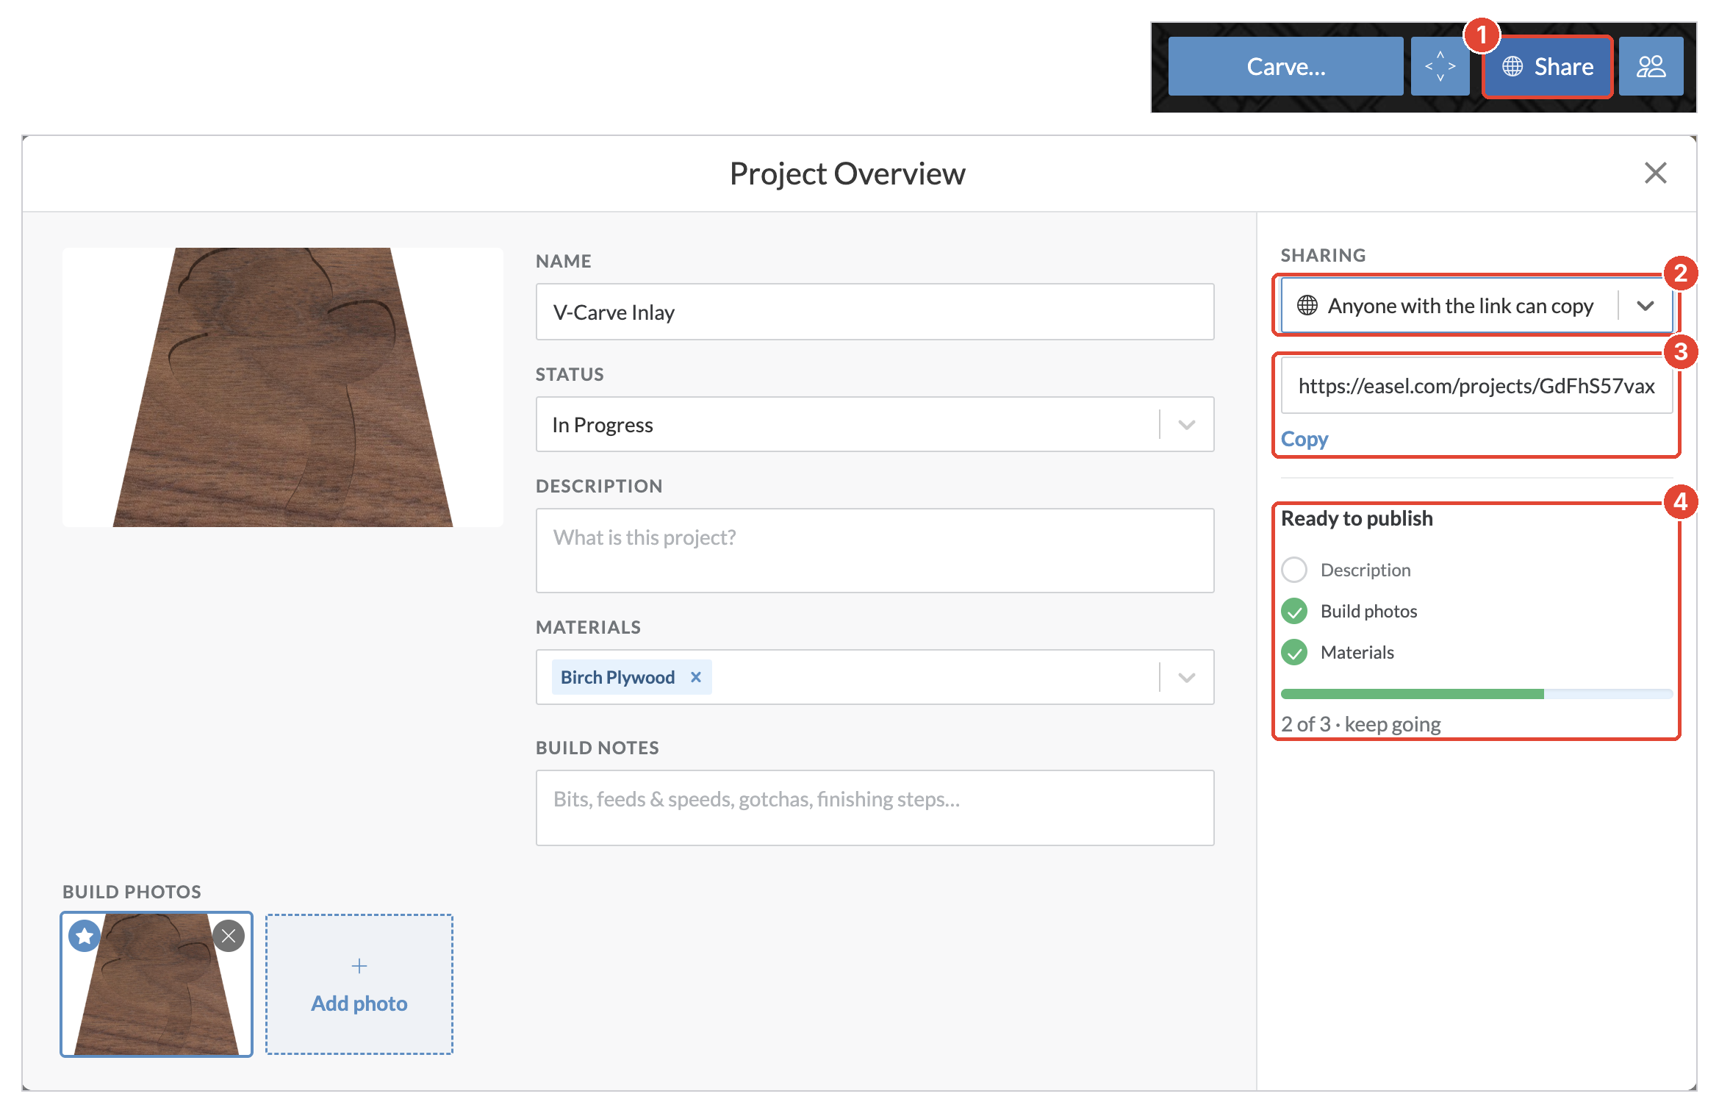Close the Project Overview dialog

click(x=1655, y=173)
